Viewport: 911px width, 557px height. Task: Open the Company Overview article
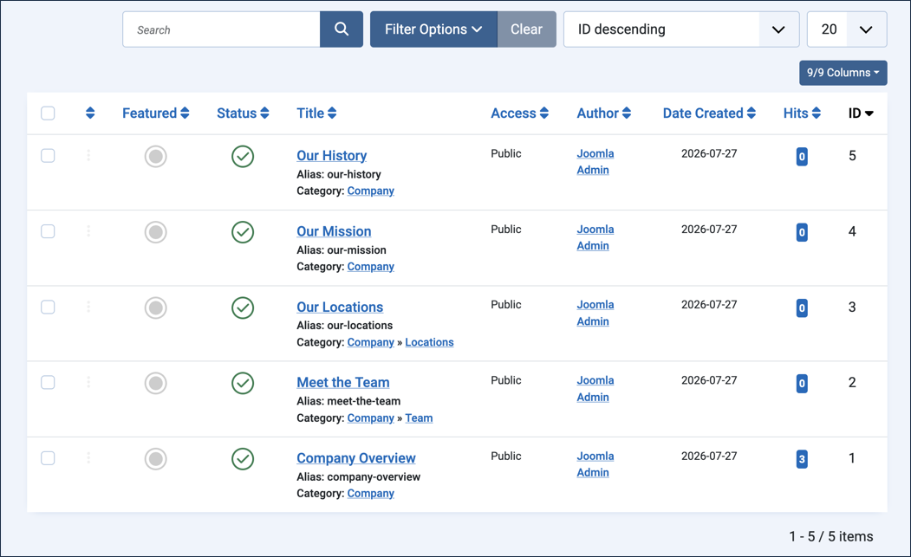356,457
